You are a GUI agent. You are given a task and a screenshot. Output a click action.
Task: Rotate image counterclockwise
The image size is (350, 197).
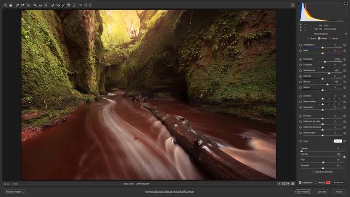(x=85, y=5)
